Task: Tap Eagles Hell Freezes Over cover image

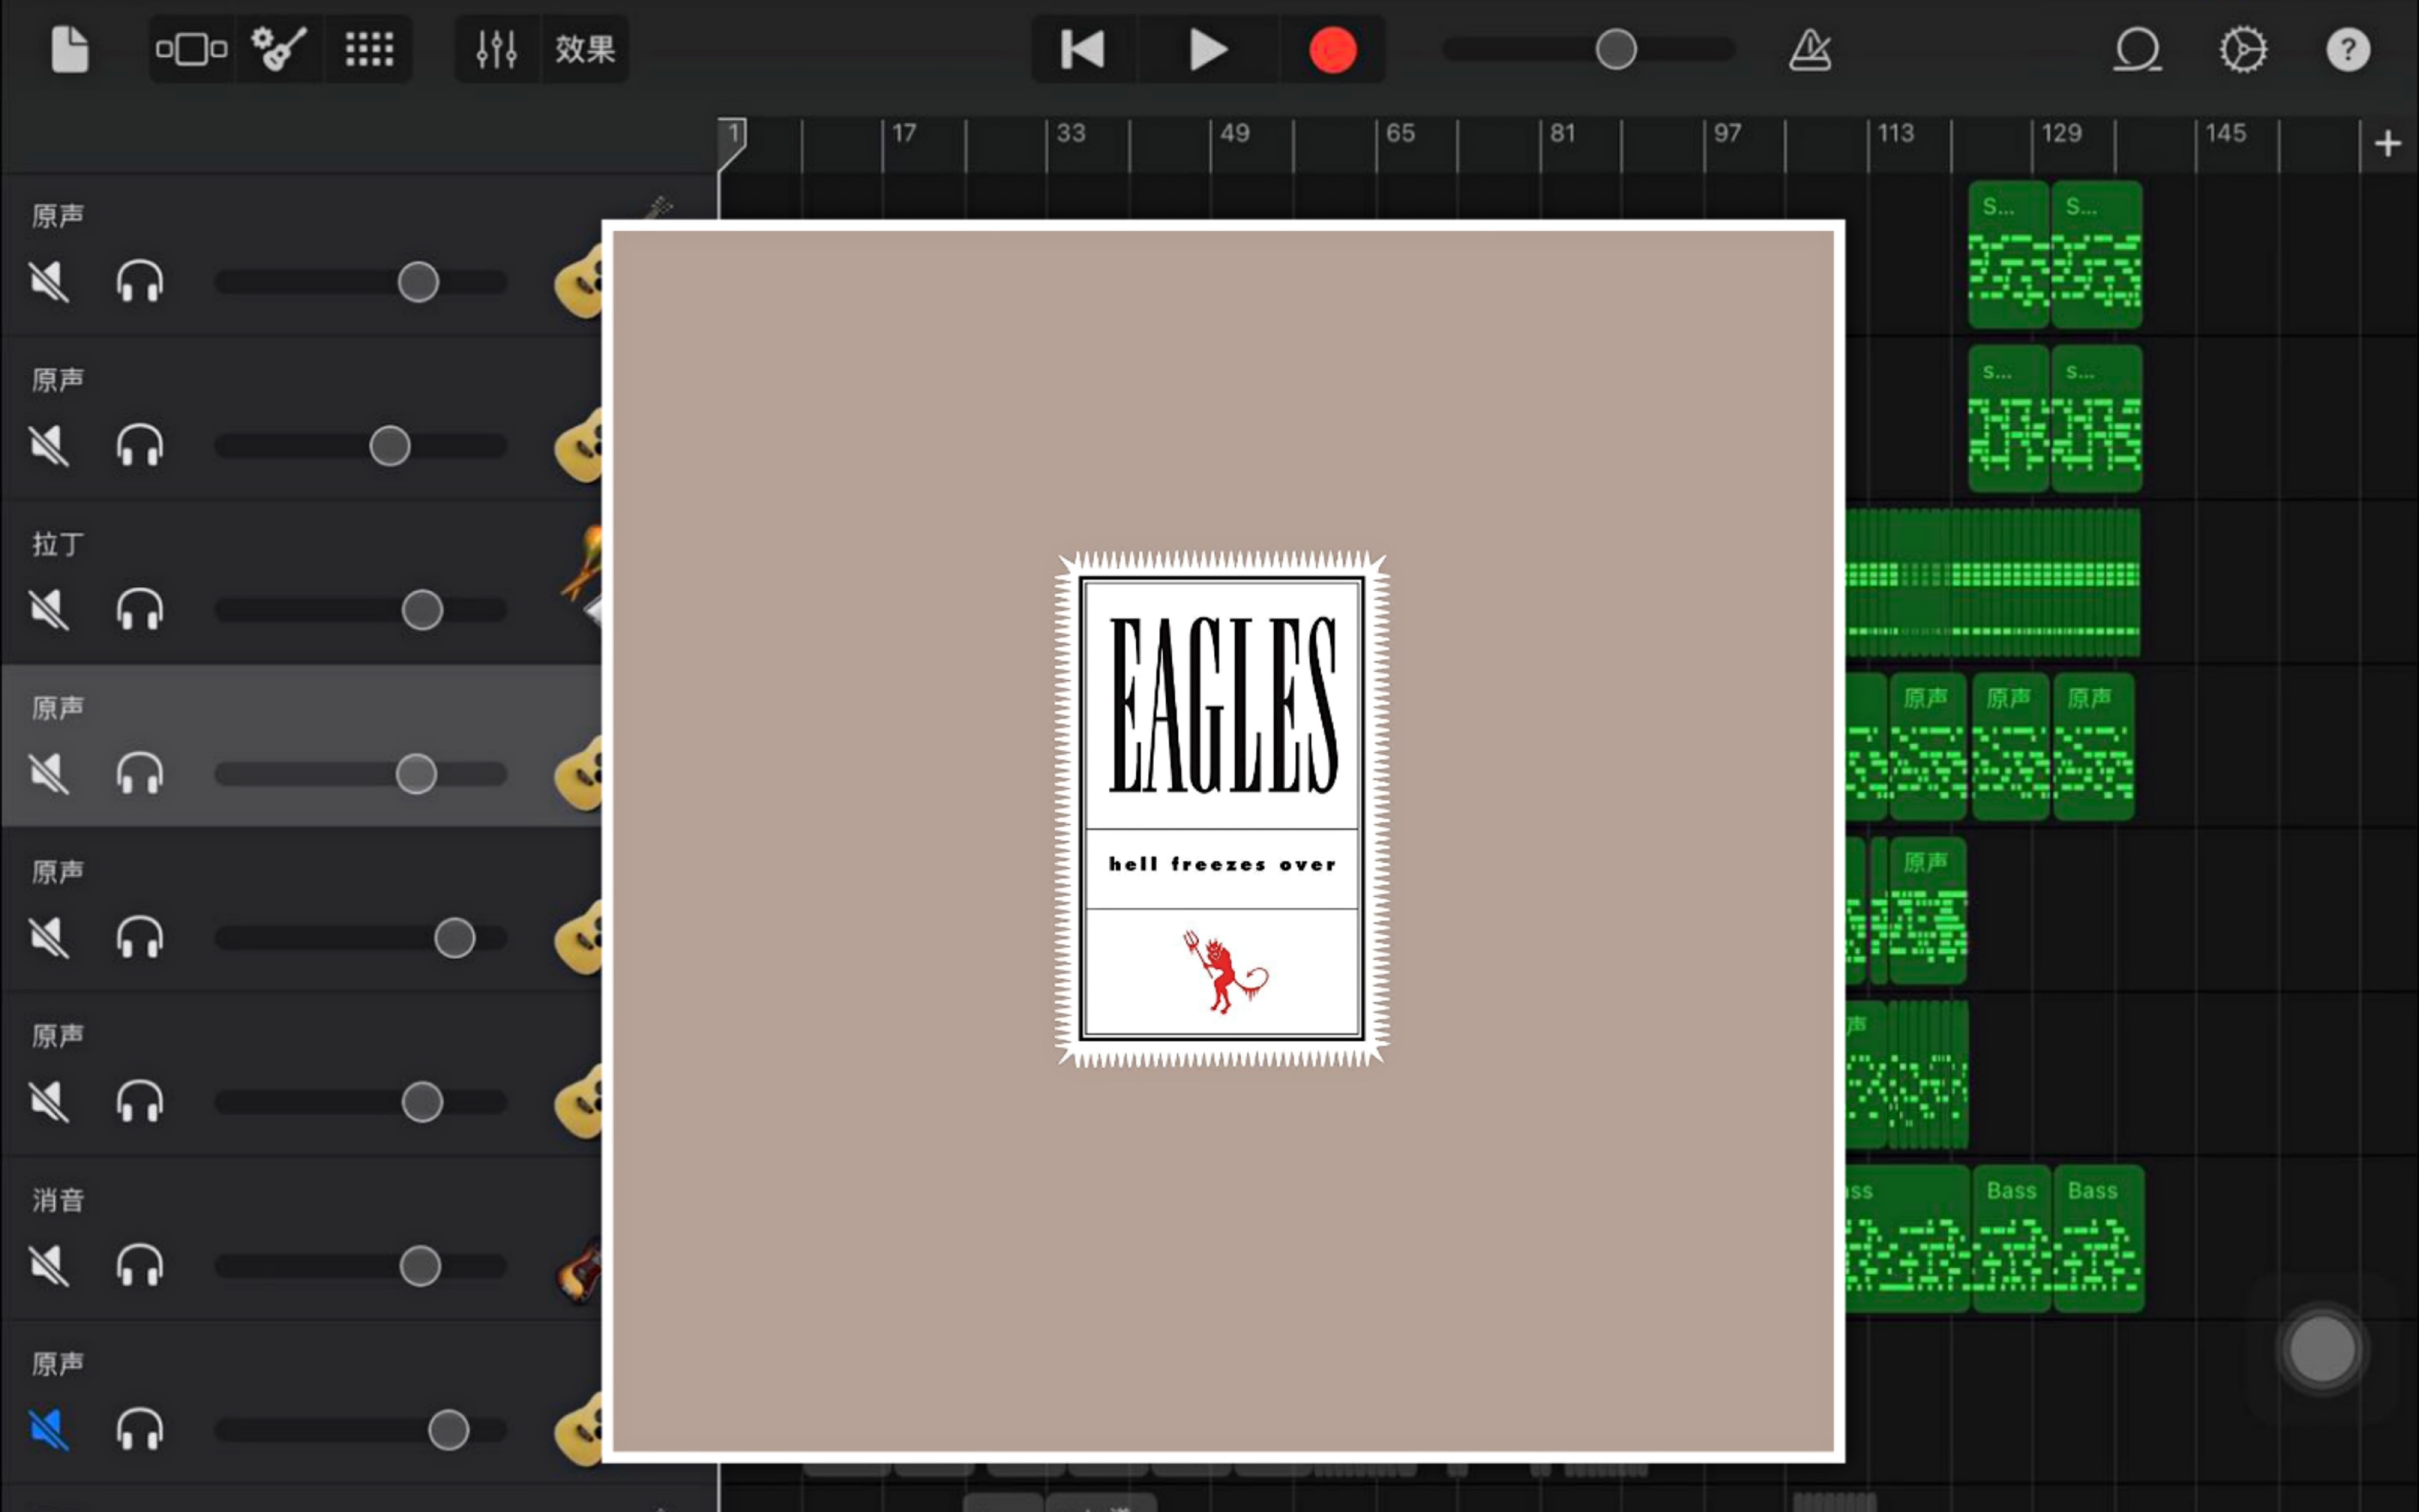Action: (x=1223, y=840)
